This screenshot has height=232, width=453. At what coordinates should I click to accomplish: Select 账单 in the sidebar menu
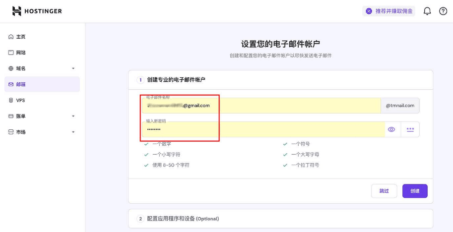21,116
